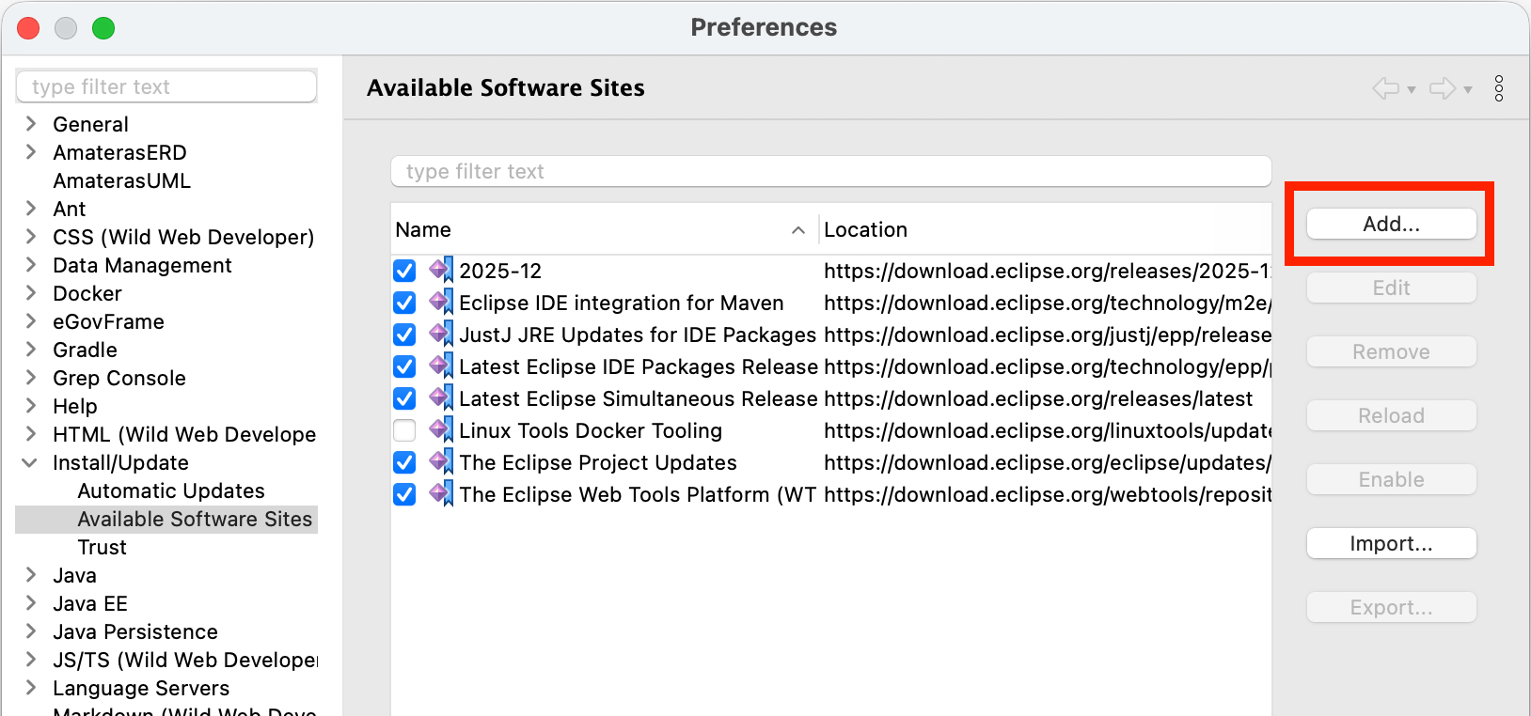Open the Trust preference page
Viewport: 1531px width, 716px height.
[102, 547]
